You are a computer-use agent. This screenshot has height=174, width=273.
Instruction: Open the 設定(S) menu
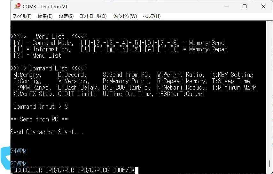66,16
